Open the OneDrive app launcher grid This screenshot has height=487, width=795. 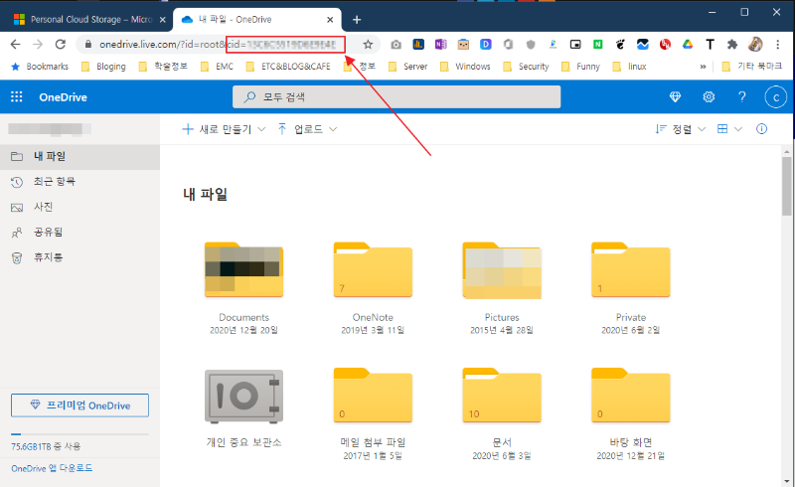(16, 96)
